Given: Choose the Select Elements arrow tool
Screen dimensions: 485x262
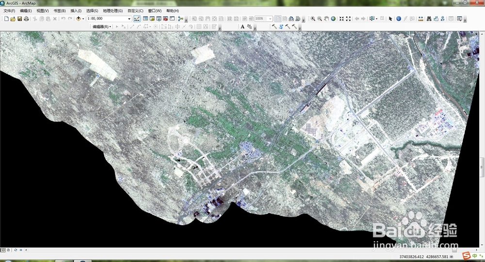Looking at the screenshot, I should coord(390,19).
